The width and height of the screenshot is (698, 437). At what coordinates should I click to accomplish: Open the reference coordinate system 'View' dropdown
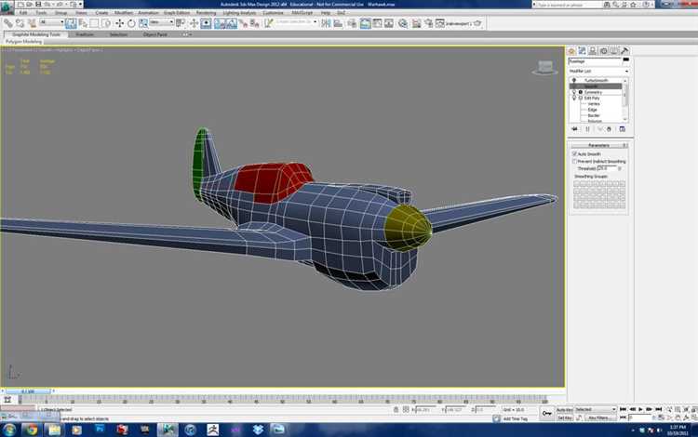pos(162,22)
